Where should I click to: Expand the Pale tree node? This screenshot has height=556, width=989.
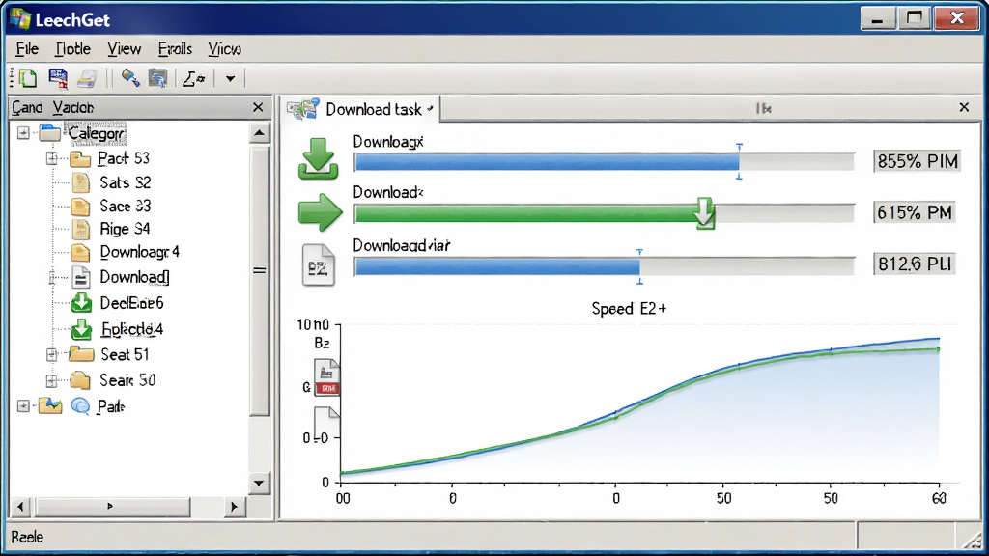coord(23,406)
